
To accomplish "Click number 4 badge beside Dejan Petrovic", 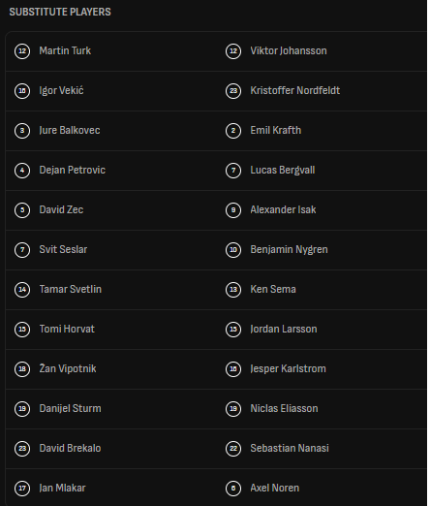I will tap(22, 171).
